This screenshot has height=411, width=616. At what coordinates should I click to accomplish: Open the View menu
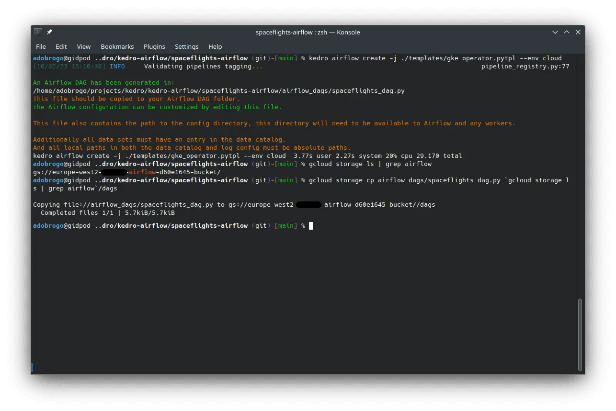pyautogui.click(x=84, y=46)
